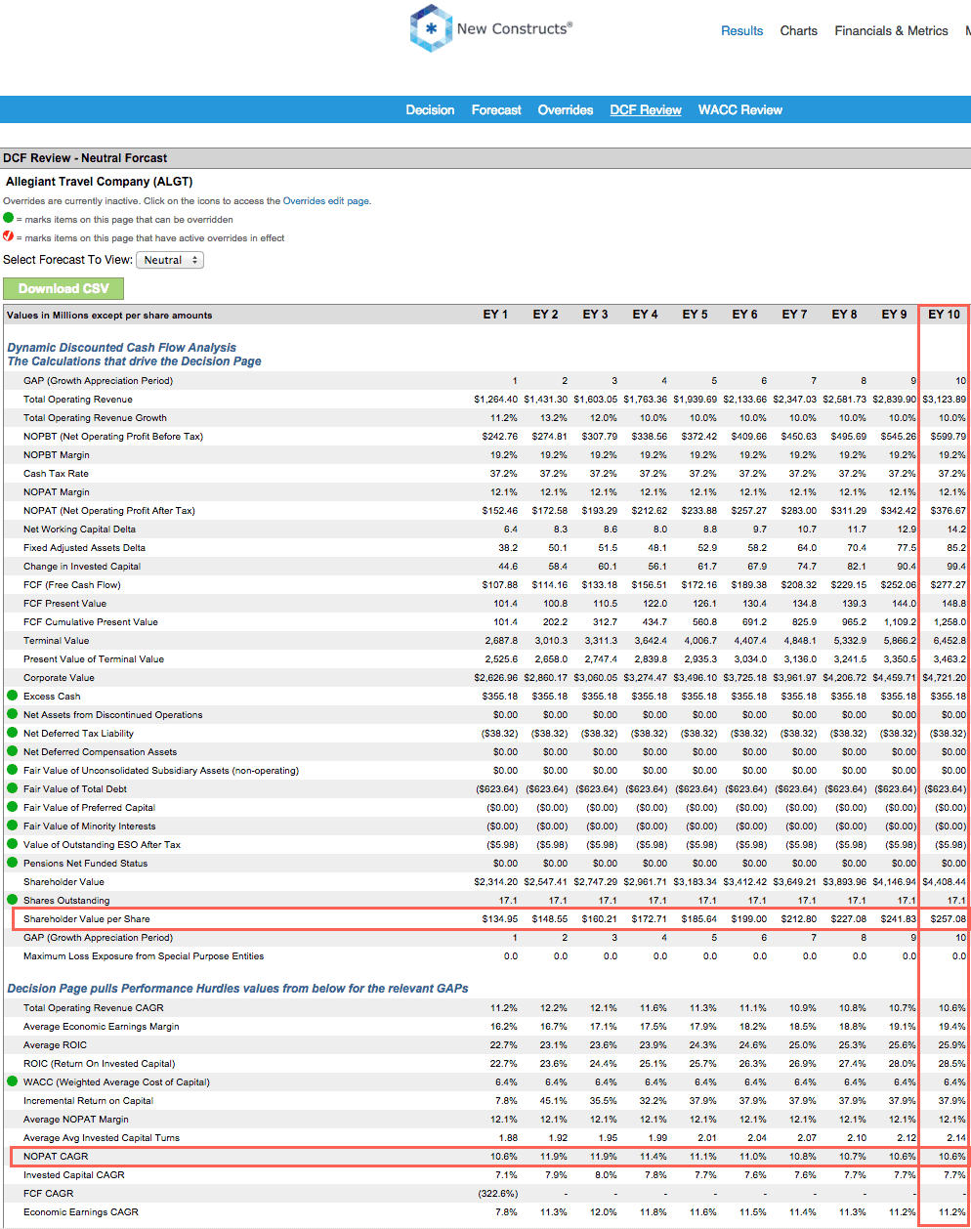Click the Dynamic Discounted Cash Flow Analysis heading
This screenshot has width=971, height=1229.
coord(121,348)
